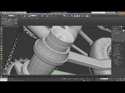
Task: Toggle Window/Crossing selection mode
Action: pos(22,16)
